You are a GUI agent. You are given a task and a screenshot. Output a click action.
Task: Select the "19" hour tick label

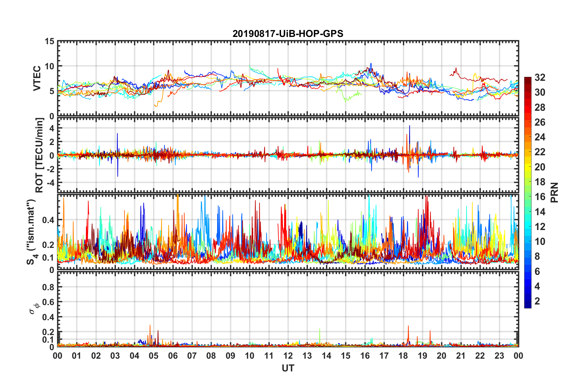422,356
